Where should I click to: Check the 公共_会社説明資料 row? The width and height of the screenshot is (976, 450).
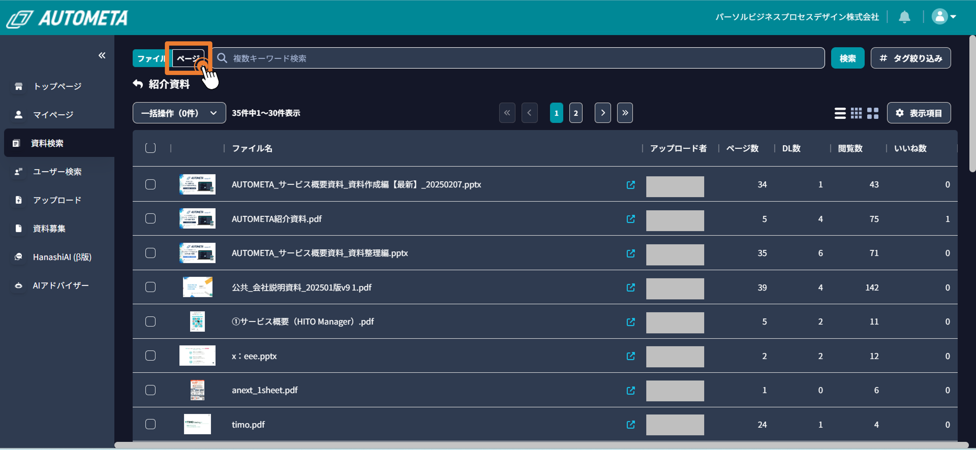(150, 287)
